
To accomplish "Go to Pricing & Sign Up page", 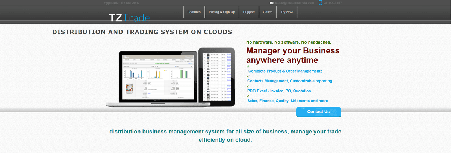I will (x=222, y=12).
